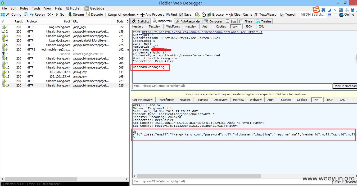Open the Composer tab
This screenshot has width=357, height=186.
[213, 21]
